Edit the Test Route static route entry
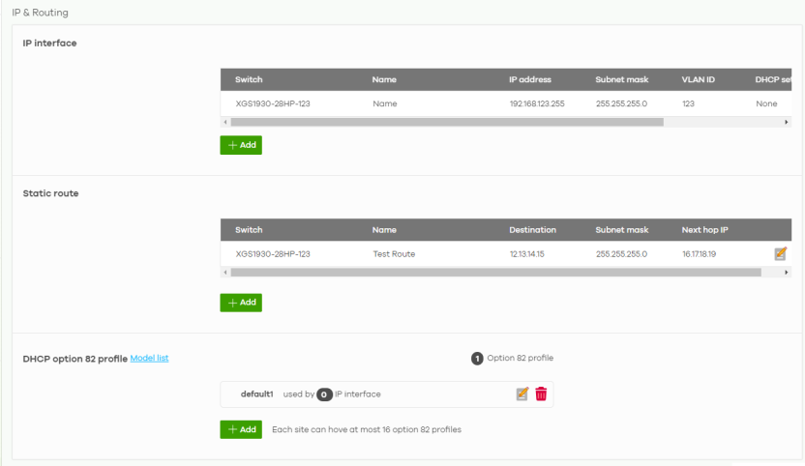The height and width of the screenshot is (466, 805). 780,254
